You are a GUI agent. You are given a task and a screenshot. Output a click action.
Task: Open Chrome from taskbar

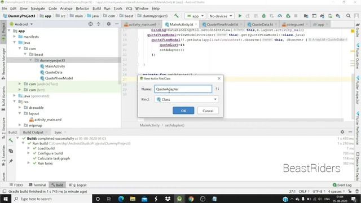pyautogui.click(x=191, y=199)
